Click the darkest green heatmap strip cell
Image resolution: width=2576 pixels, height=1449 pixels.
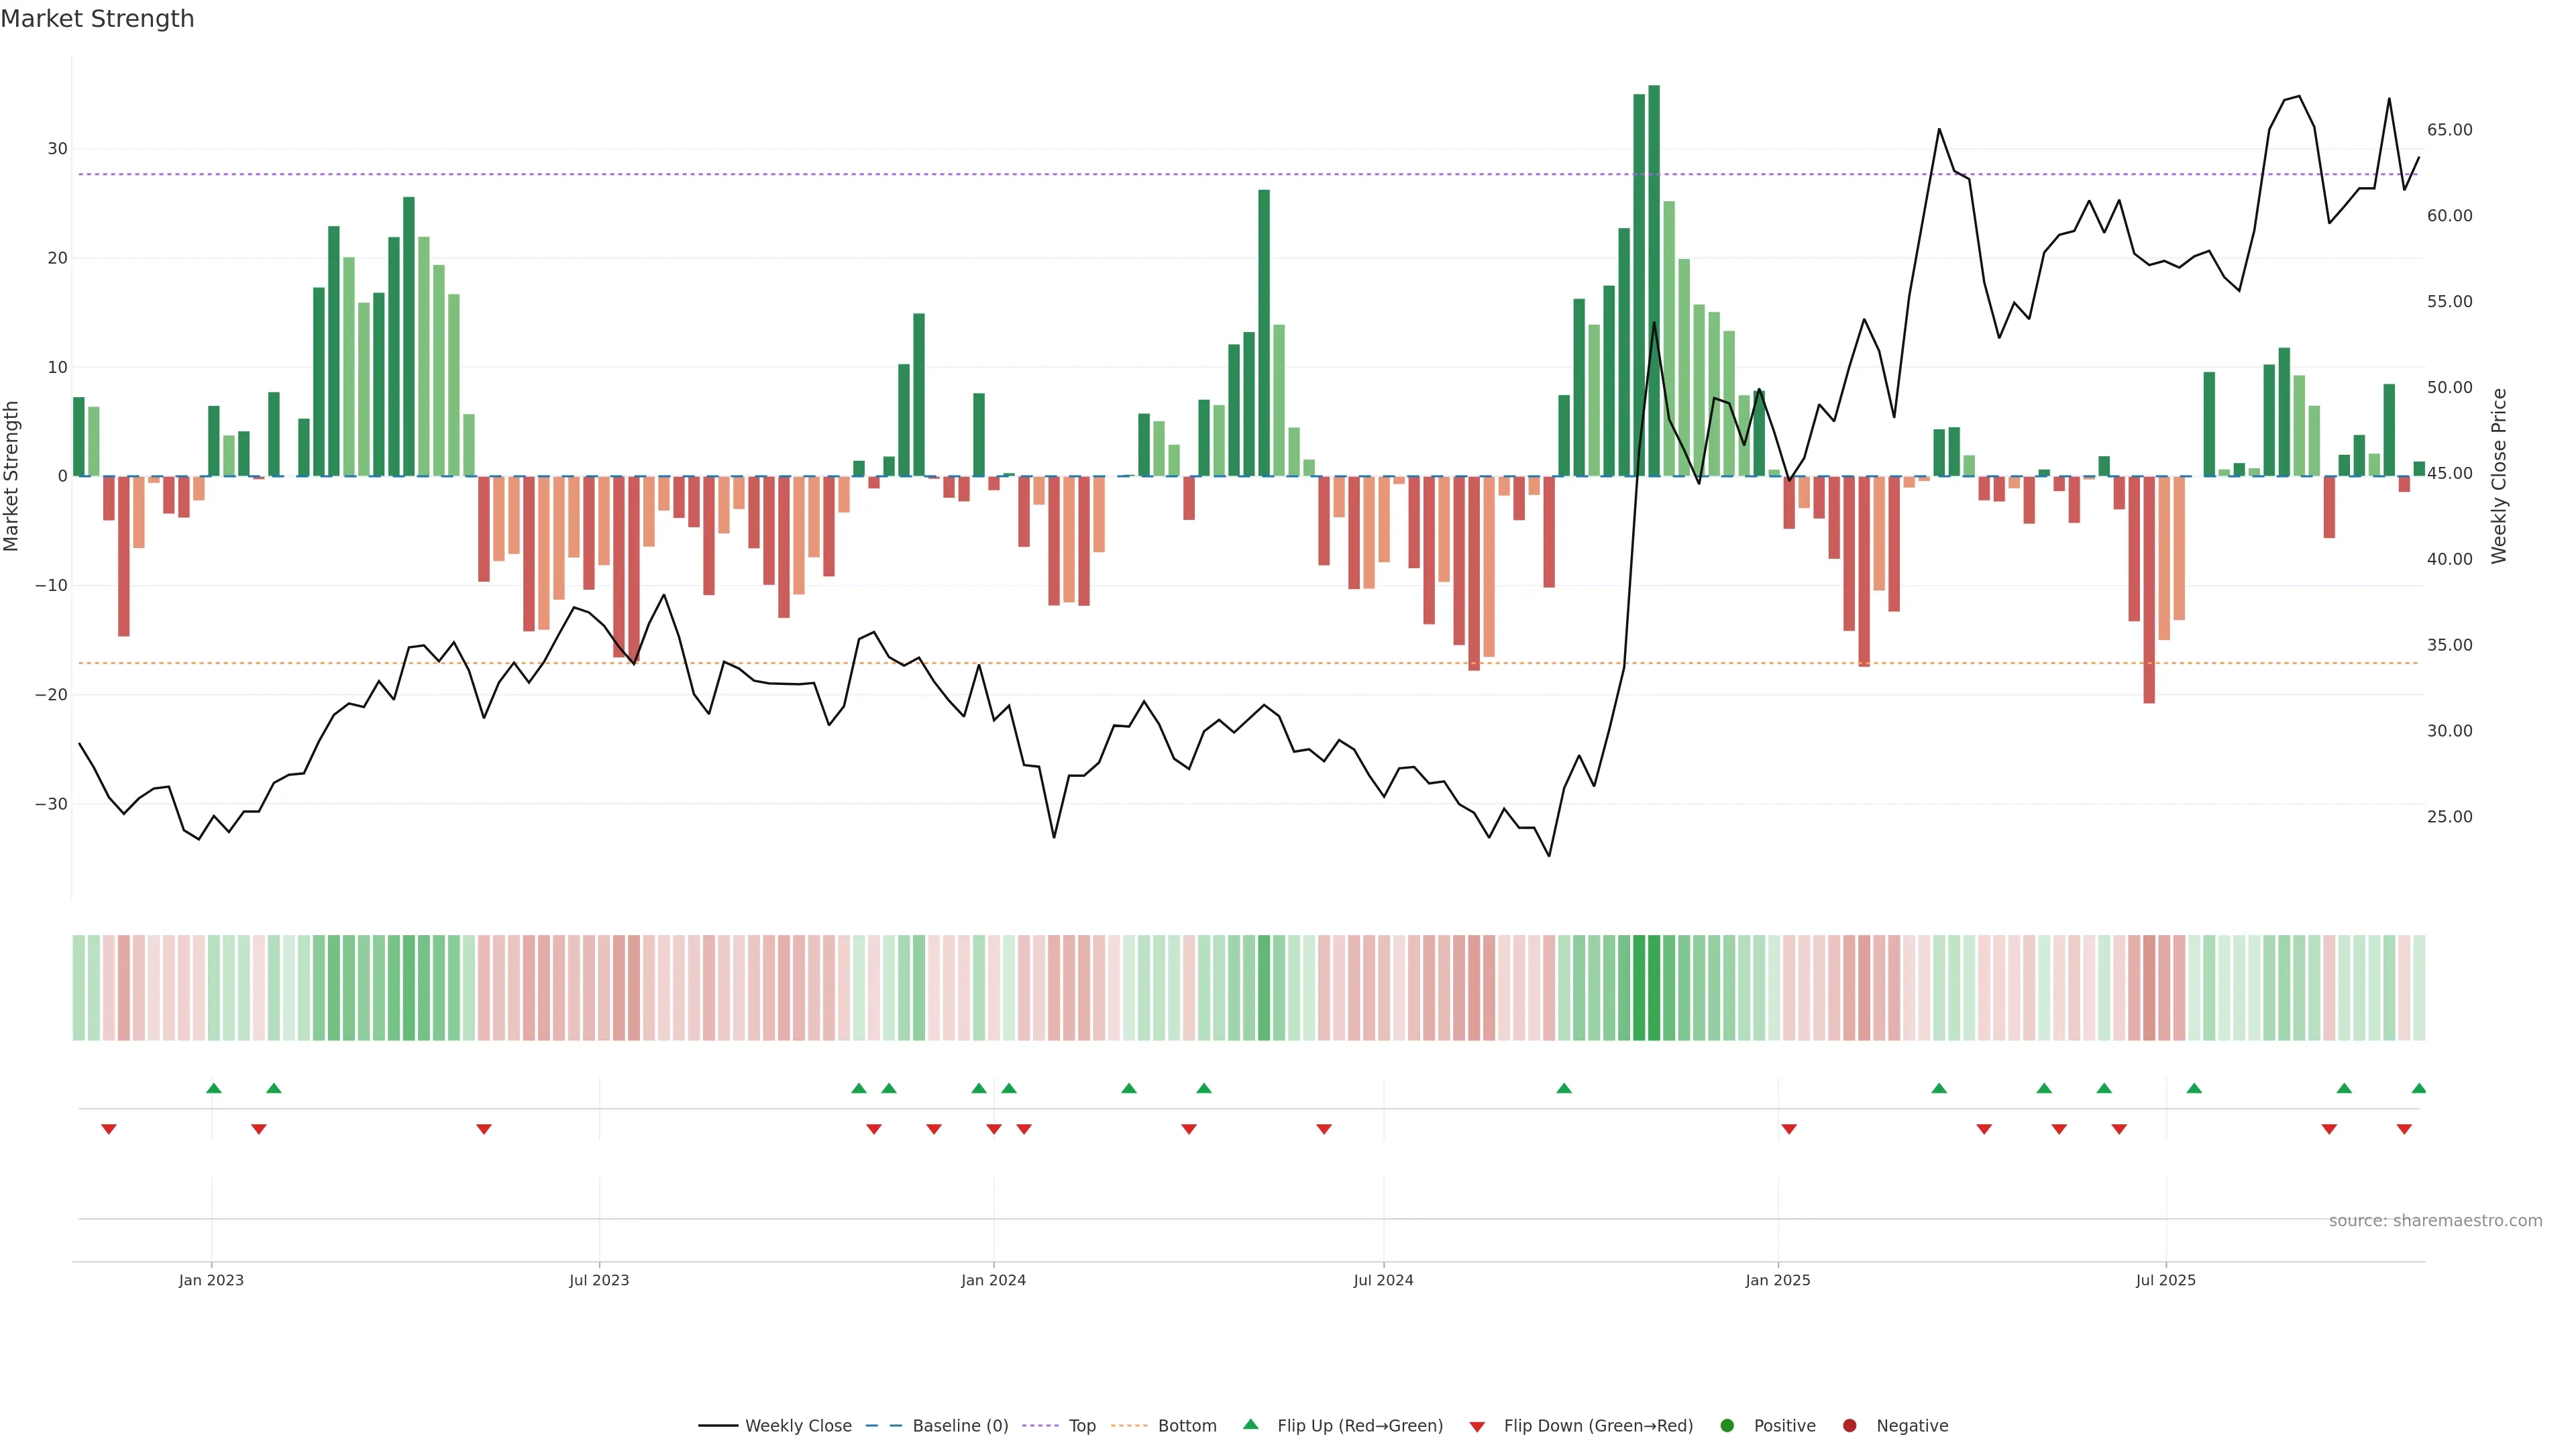[1654, 987]
